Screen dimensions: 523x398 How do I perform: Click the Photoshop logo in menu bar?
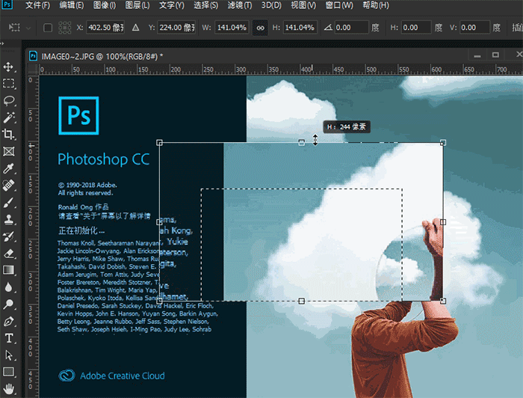pyautogui.click(x=7, y=4)
